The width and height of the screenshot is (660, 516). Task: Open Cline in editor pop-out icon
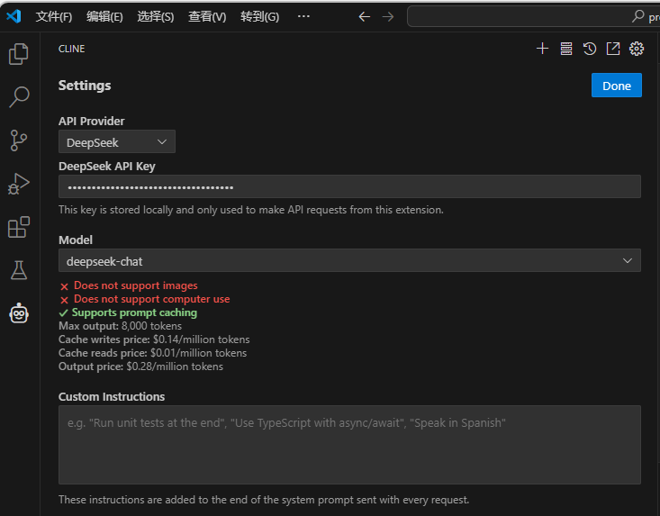613,49
